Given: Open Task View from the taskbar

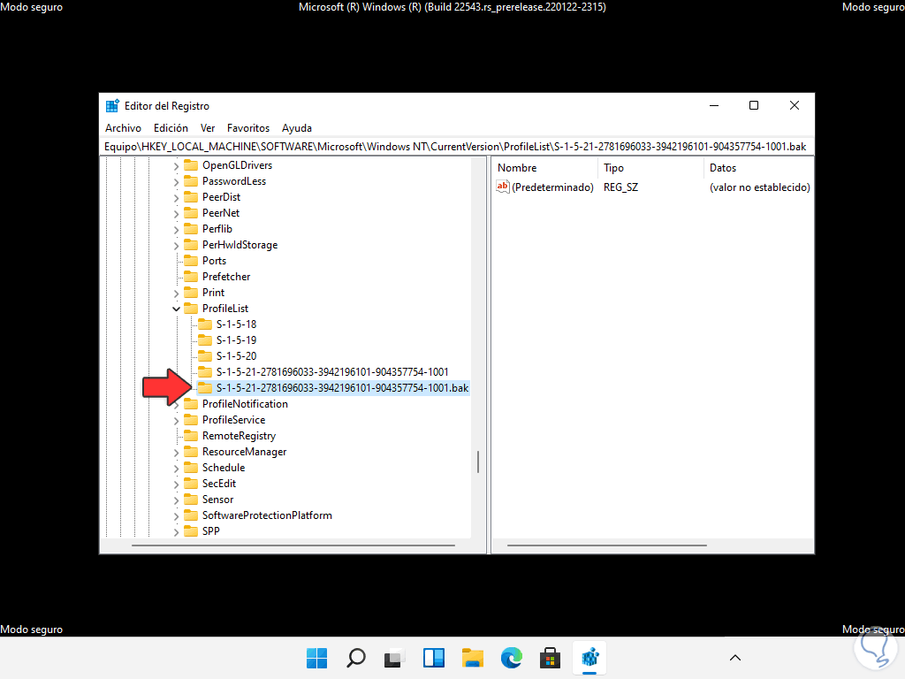Looking at the screenshot, I should point(395,658).
